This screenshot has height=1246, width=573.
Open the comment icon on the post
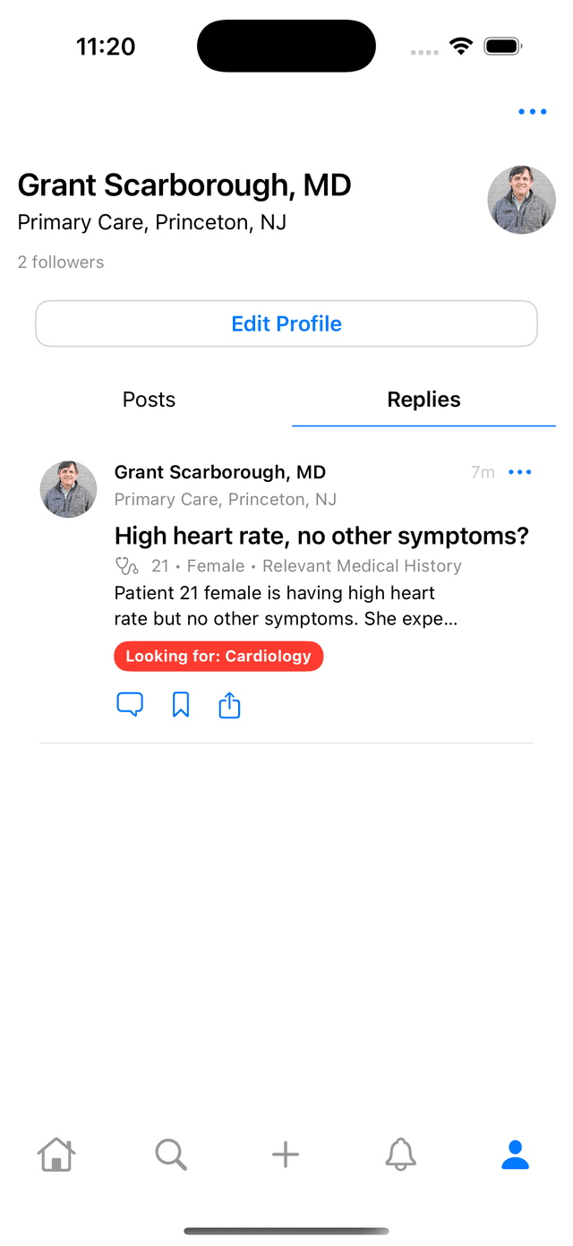click(x=130, y=705)
